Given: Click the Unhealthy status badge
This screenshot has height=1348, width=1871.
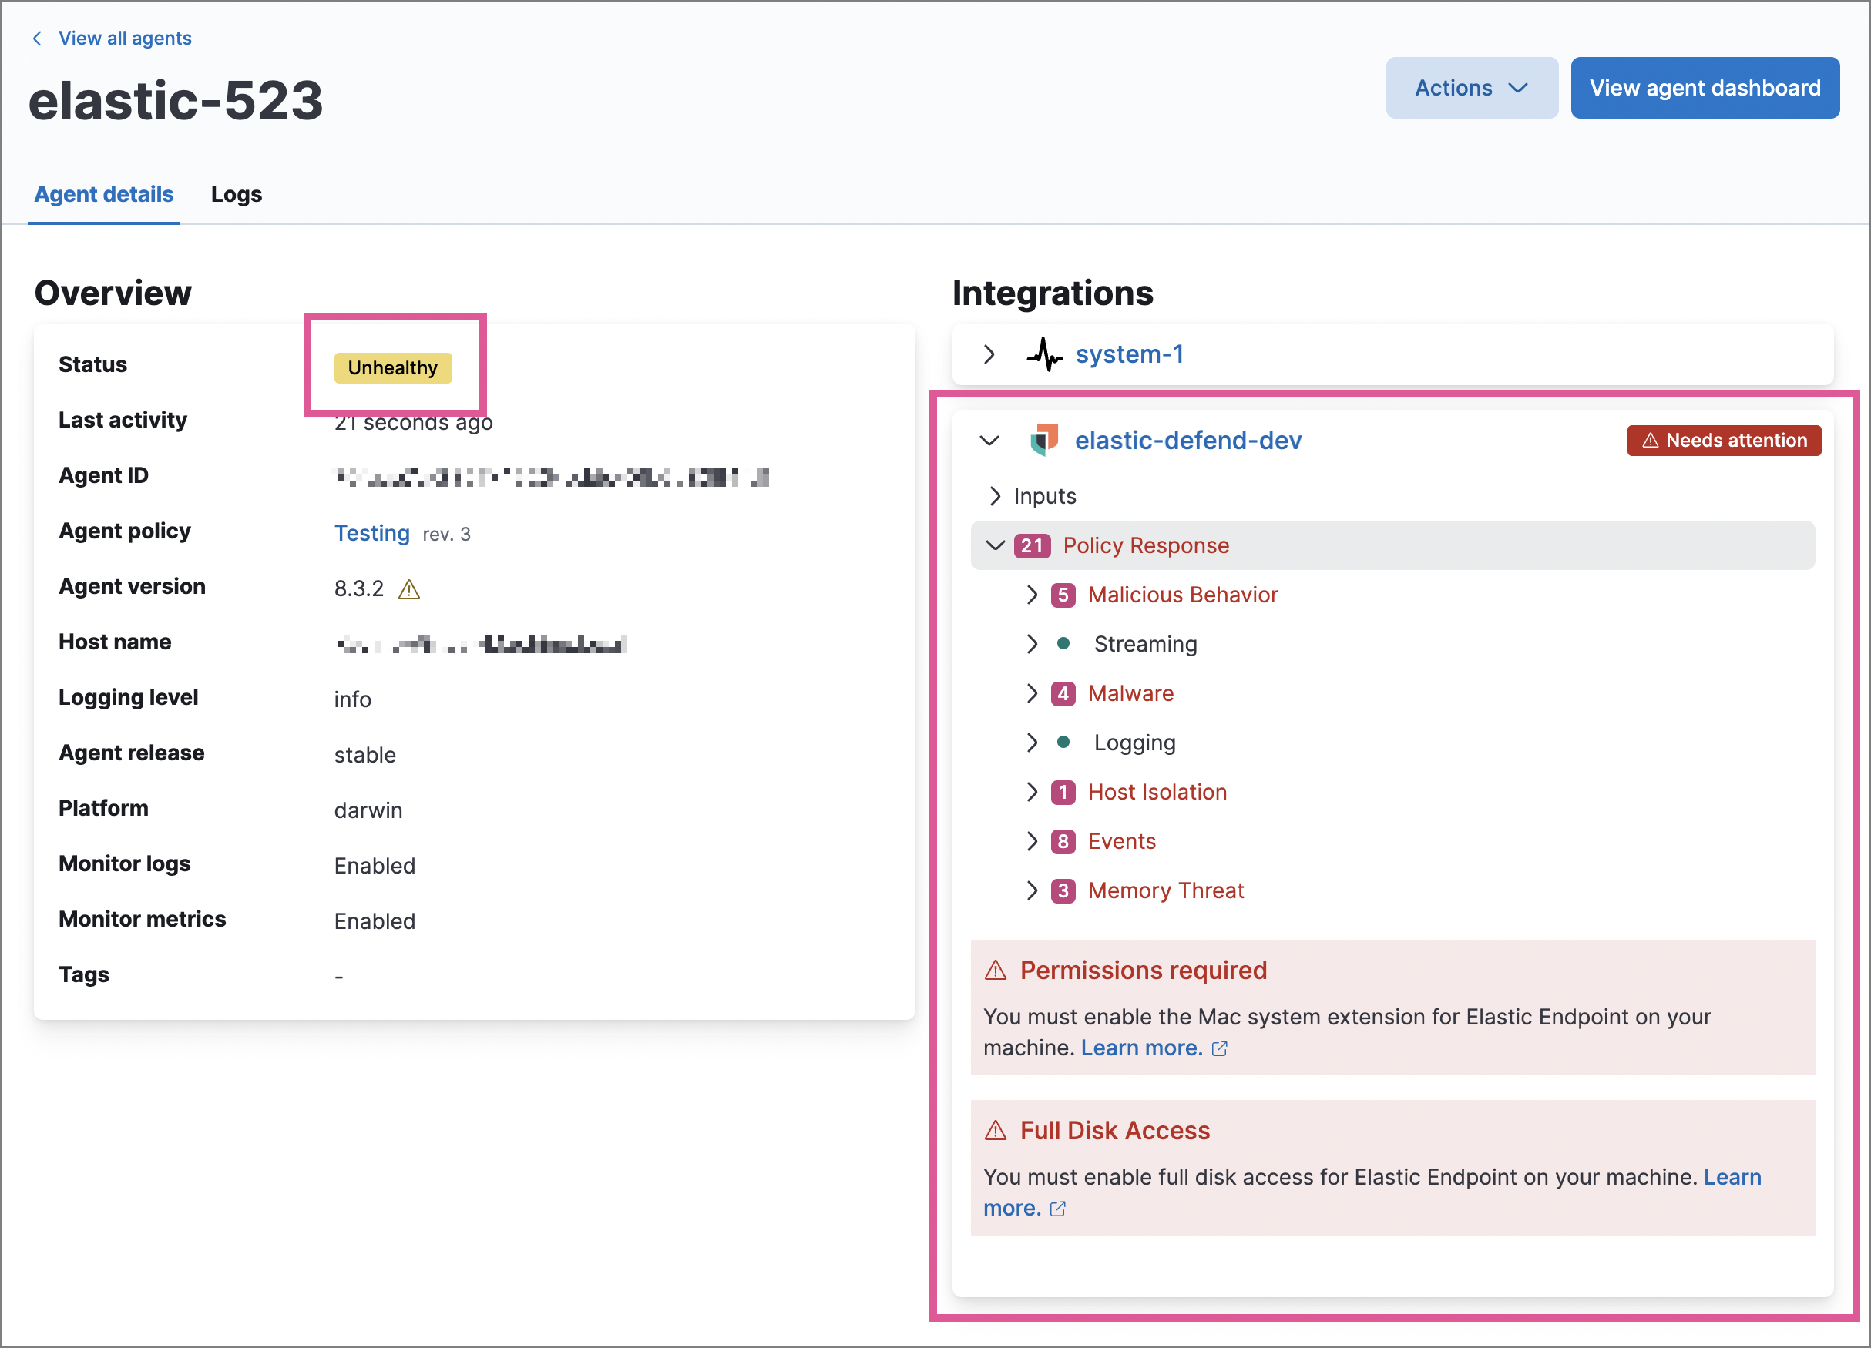Looking at the screenshot, I should [392, 367].
